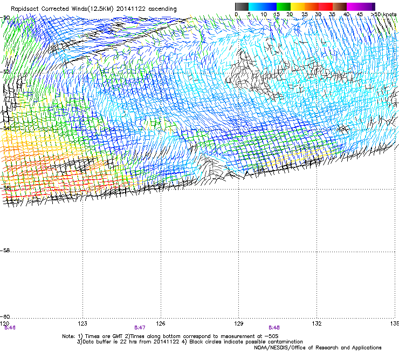
Task: Click the green 15-20 knots legend swatch
Action: pos(284,6)
